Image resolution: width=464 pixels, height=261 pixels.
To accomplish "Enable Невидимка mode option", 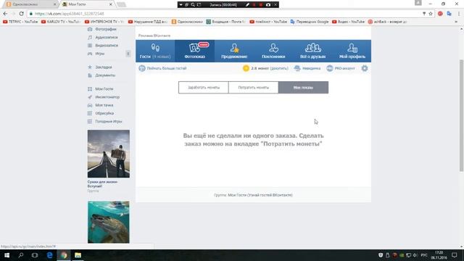I will click(x=307, y=68).
